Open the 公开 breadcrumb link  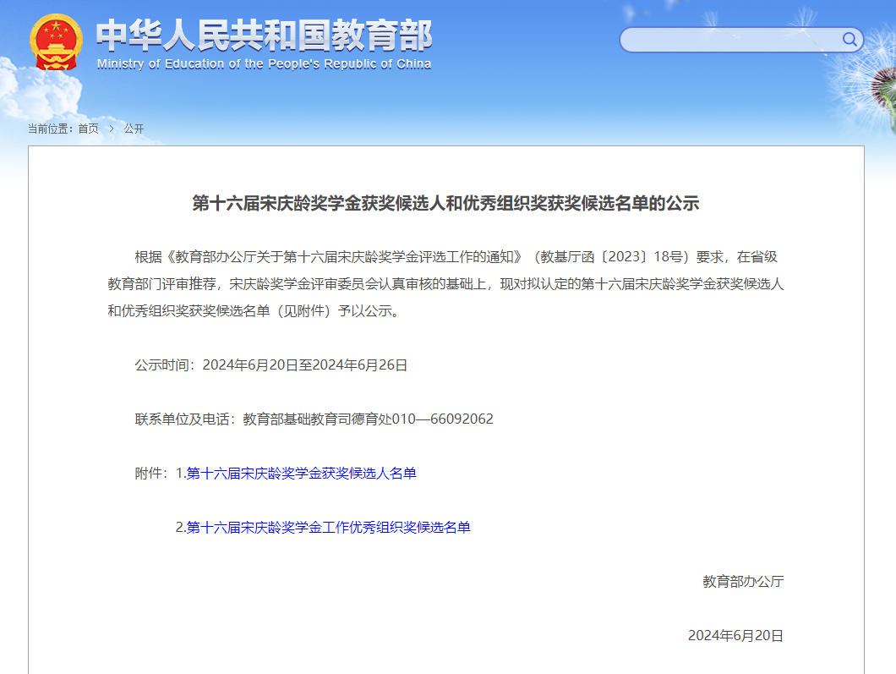click(x=134, y=129)
